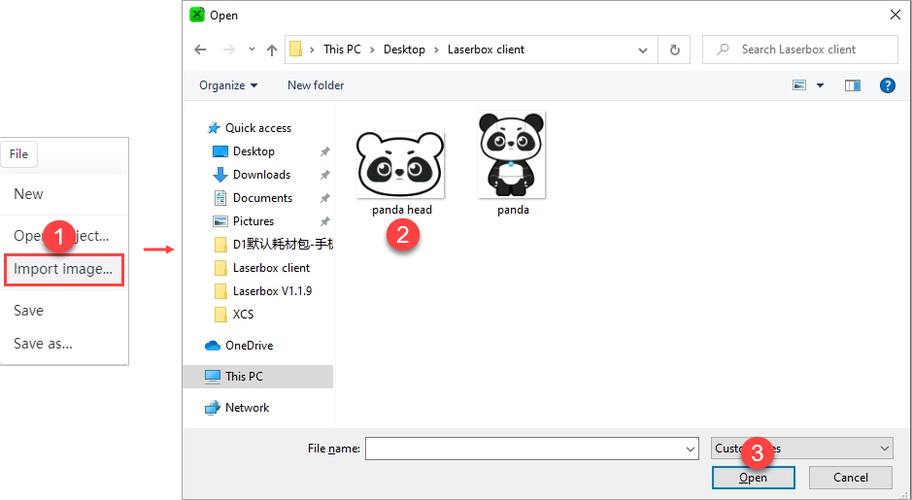Click the panda head file name

(x=402, y=210)
